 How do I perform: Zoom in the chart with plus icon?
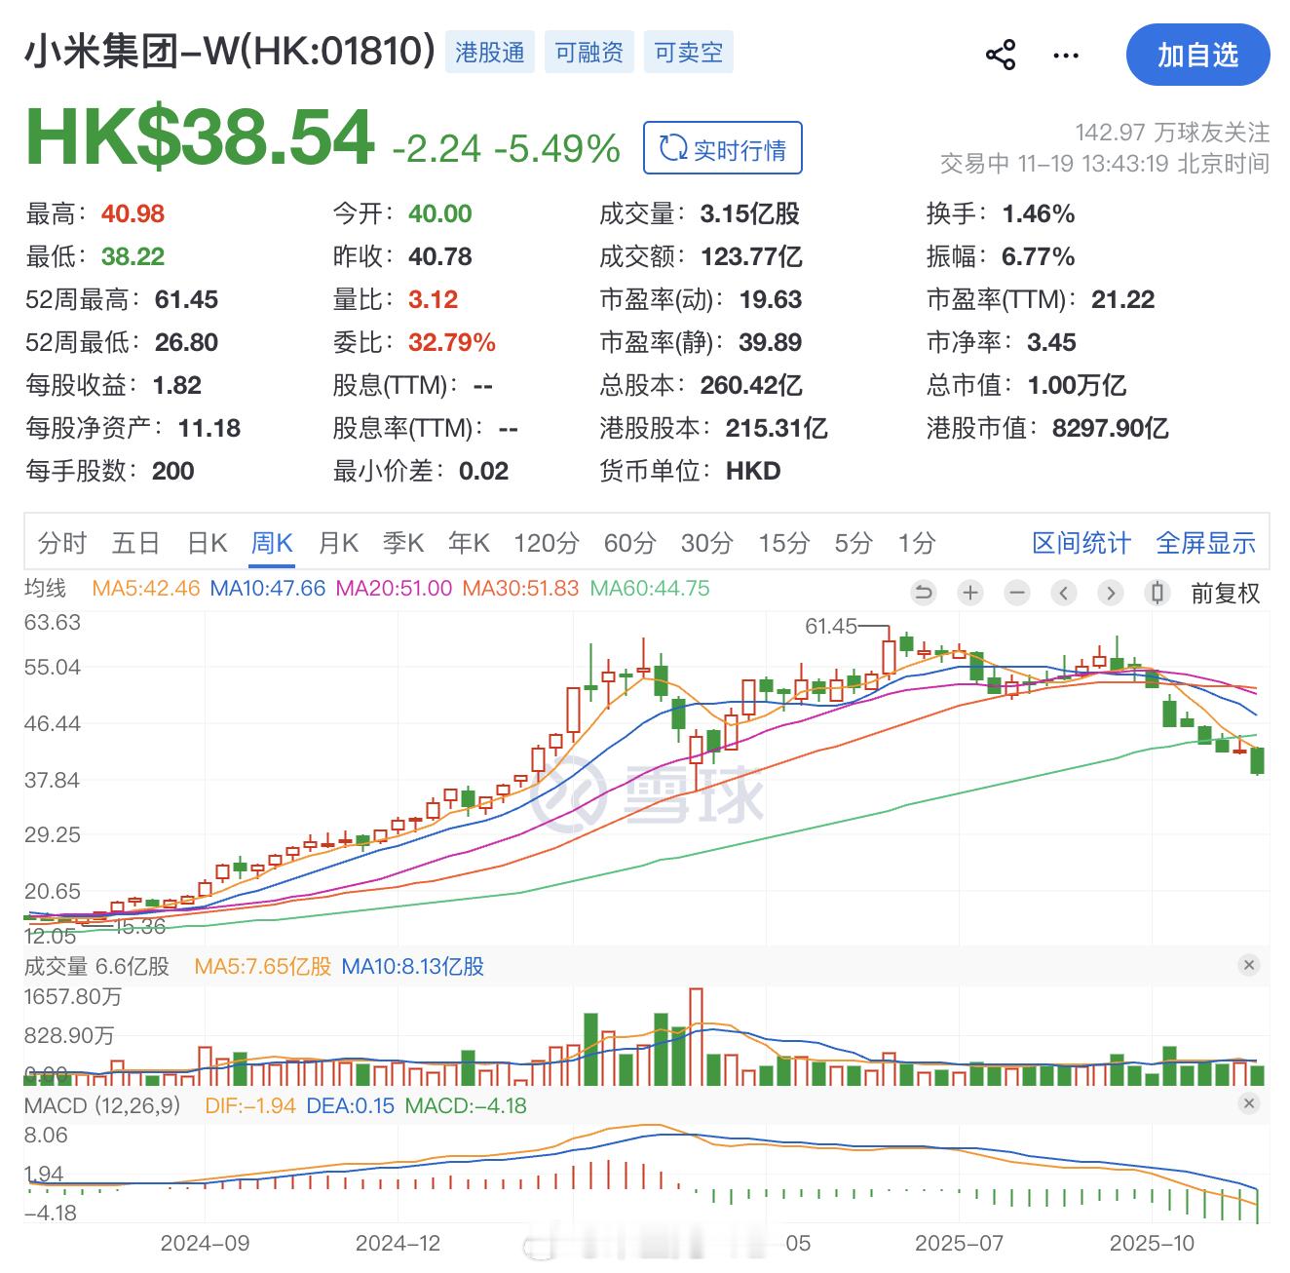(970, 593)
